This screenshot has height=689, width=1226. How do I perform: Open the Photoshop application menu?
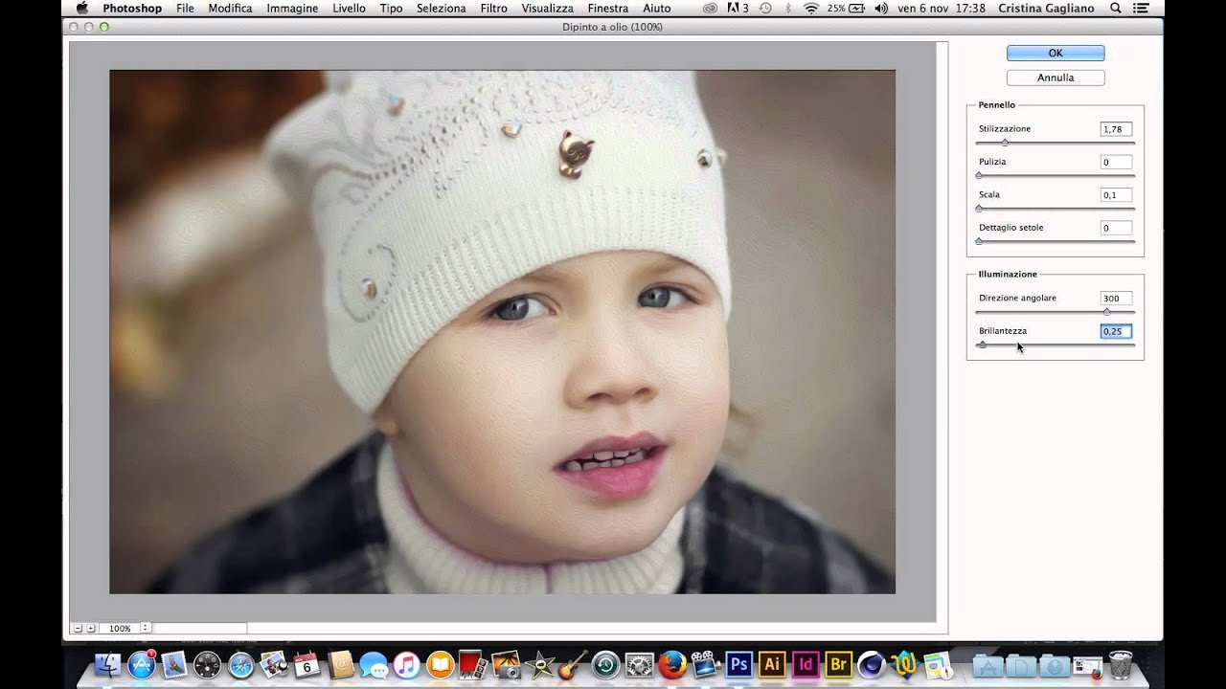click(132, 9)
